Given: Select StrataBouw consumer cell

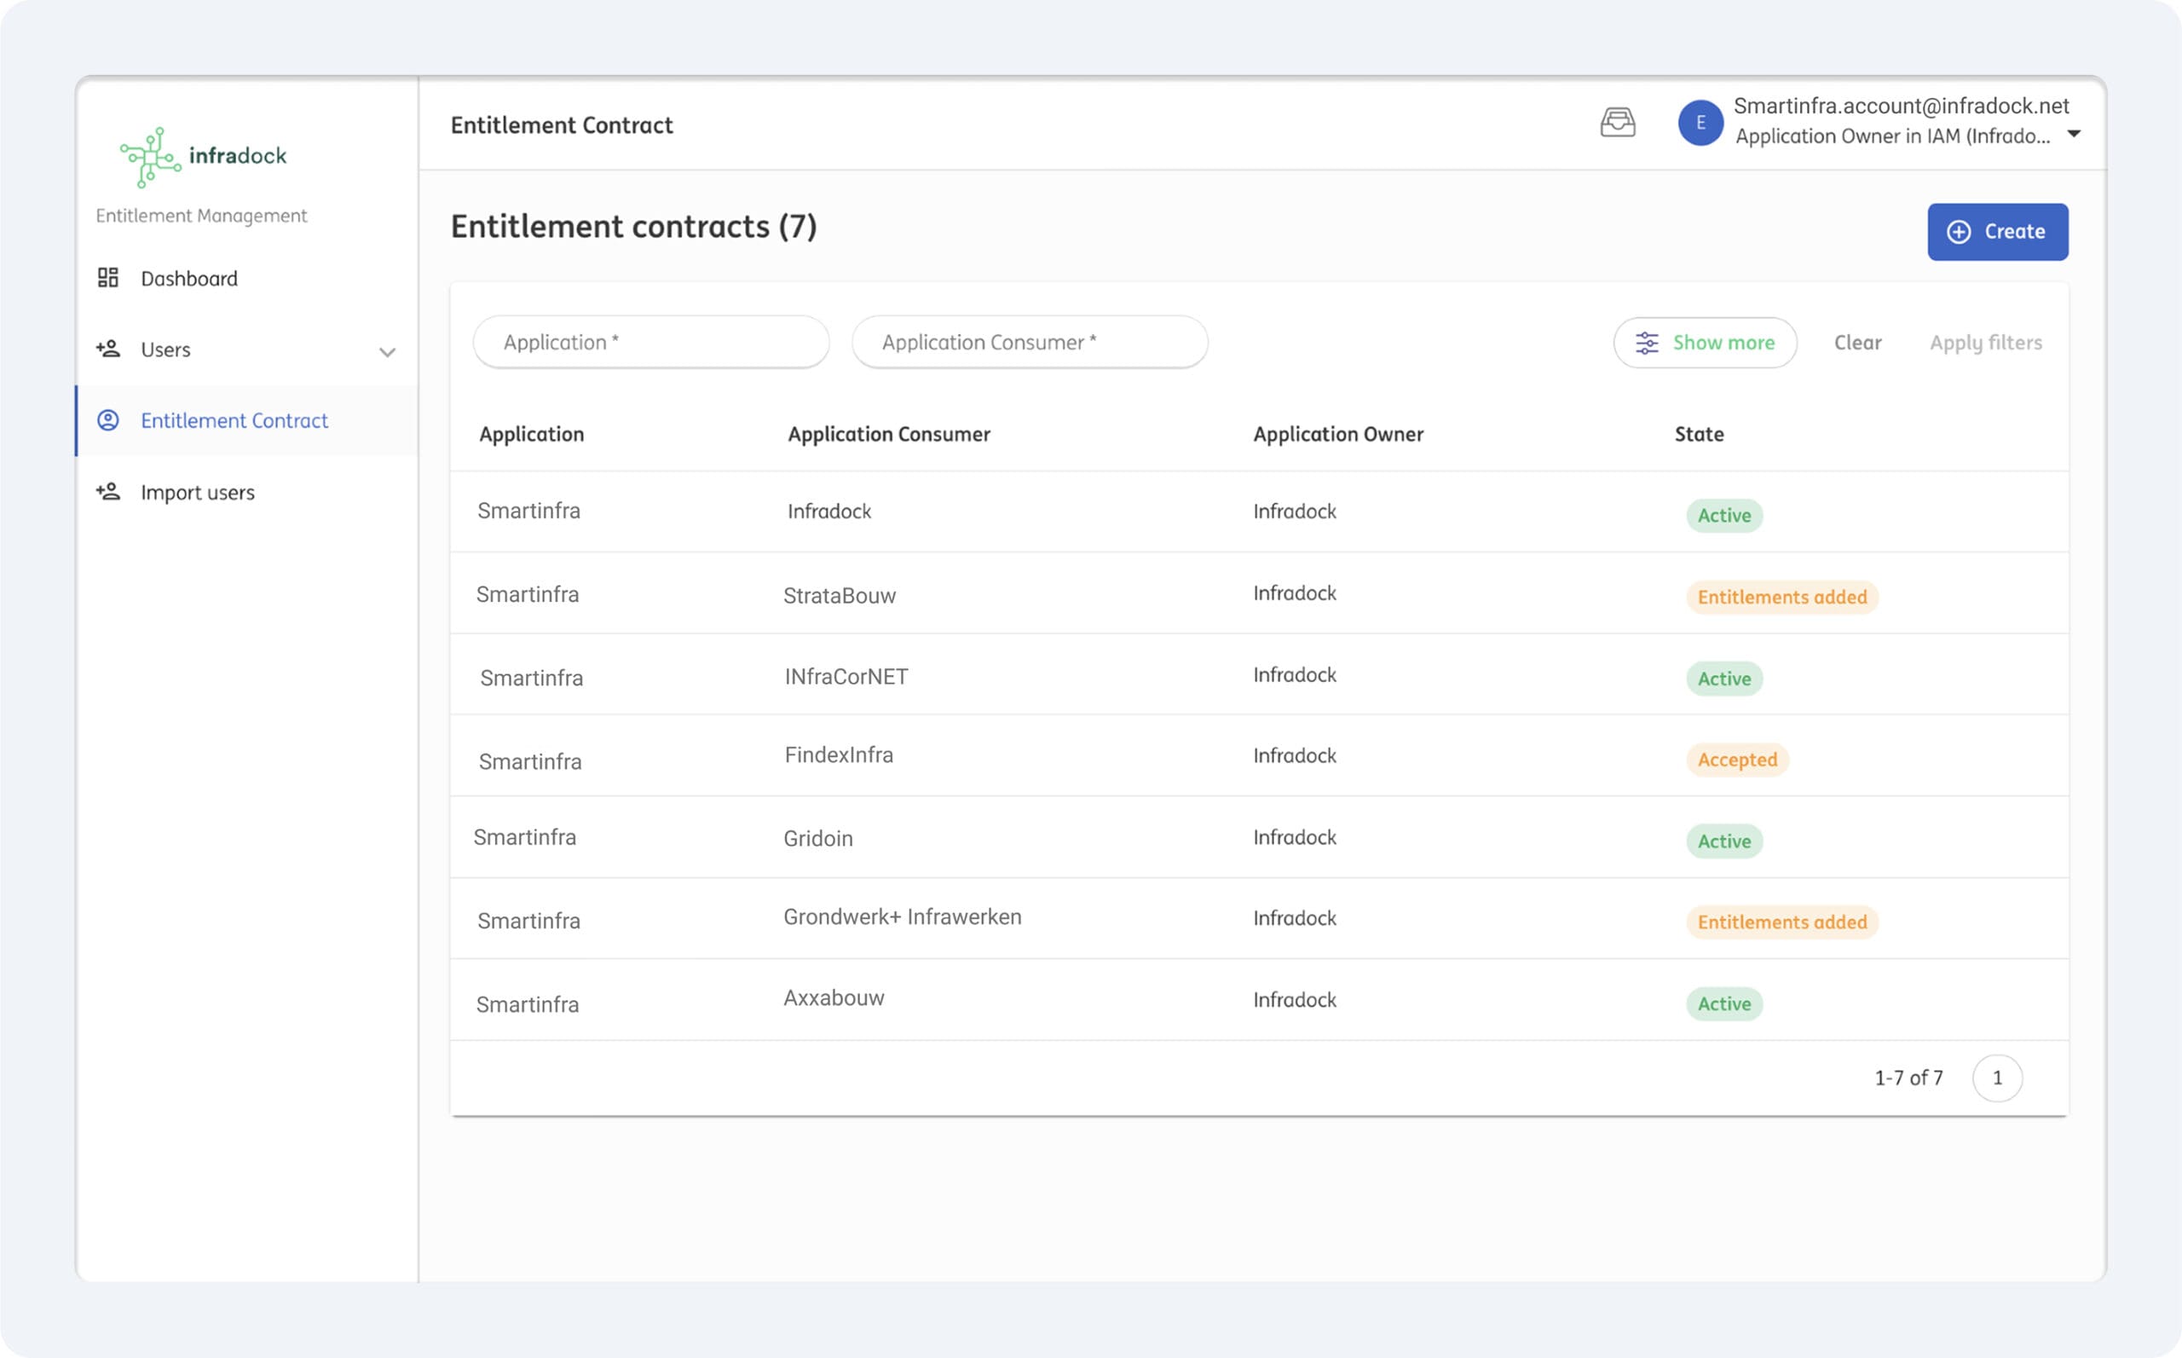Looking at the screenshot, I should coord(839,596).
